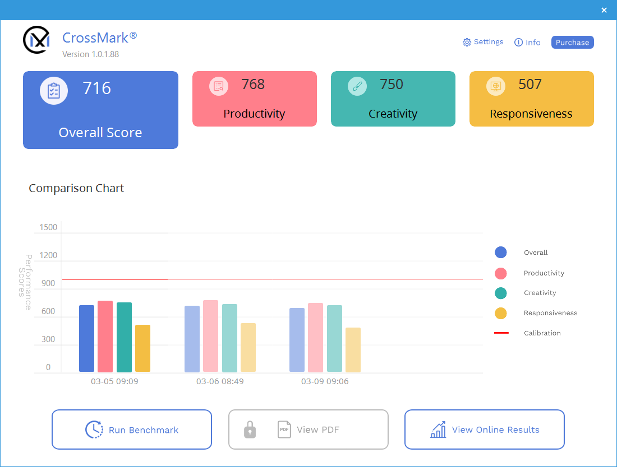Toggle Creativity series via teal legend dot

[500, 293]
